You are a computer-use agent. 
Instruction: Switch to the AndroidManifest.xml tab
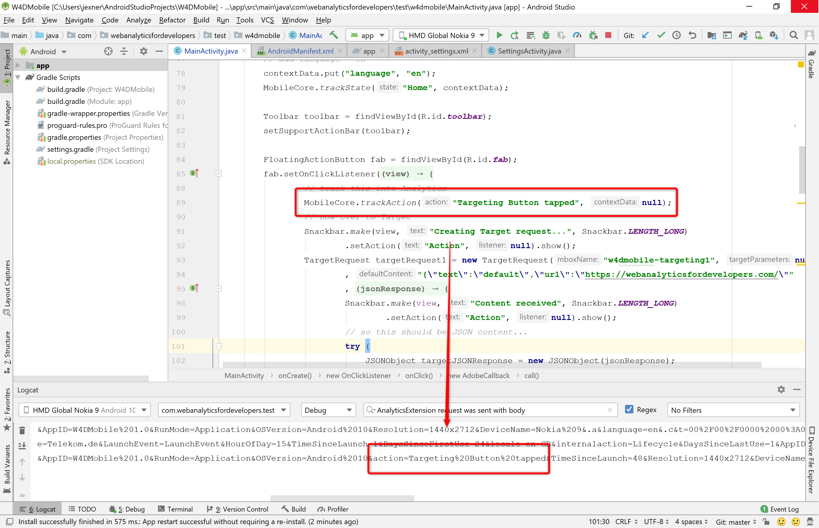click(300, 51)
